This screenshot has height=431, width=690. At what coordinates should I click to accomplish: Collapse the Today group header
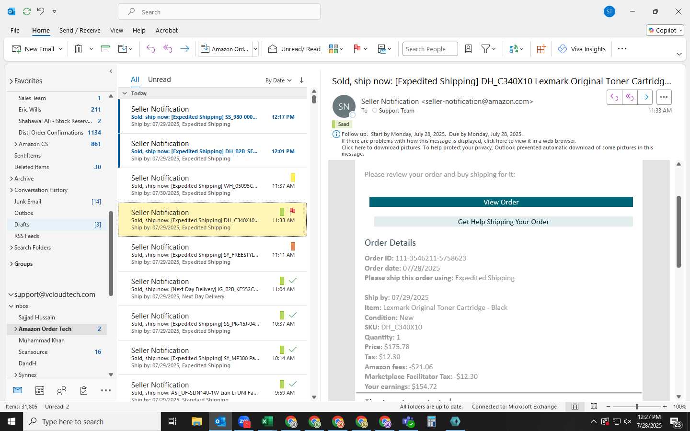tap(125, 93)
